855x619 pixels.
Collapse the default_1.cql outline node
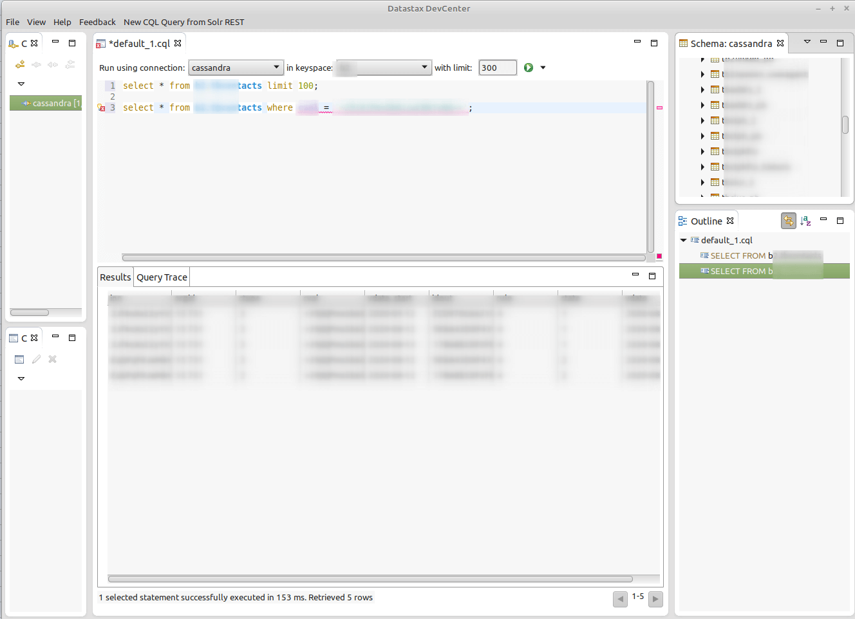pos(683,240)
